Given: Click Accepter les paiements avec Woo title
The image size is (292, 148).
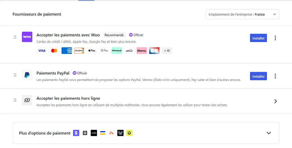Looking at the screenshot, I should point(68,35).
